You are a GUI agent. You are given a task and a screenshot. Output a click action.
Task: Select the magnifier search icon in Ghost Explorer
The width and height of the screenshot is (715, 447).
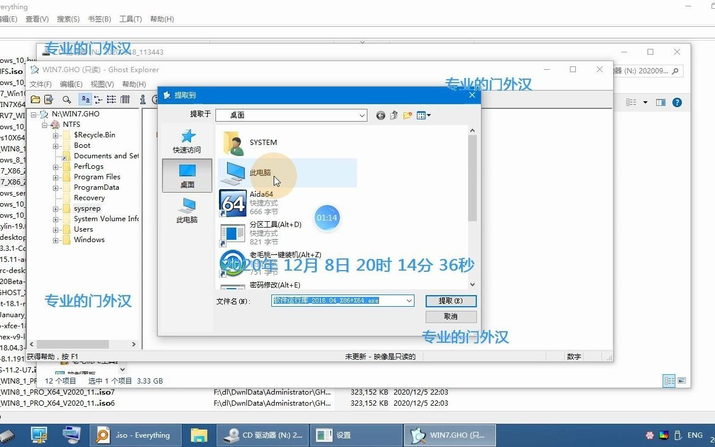click(x=67, y=100)
